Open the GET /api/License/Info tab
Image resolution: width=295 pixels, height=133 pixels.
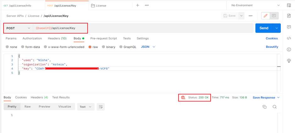click(17, 6)
